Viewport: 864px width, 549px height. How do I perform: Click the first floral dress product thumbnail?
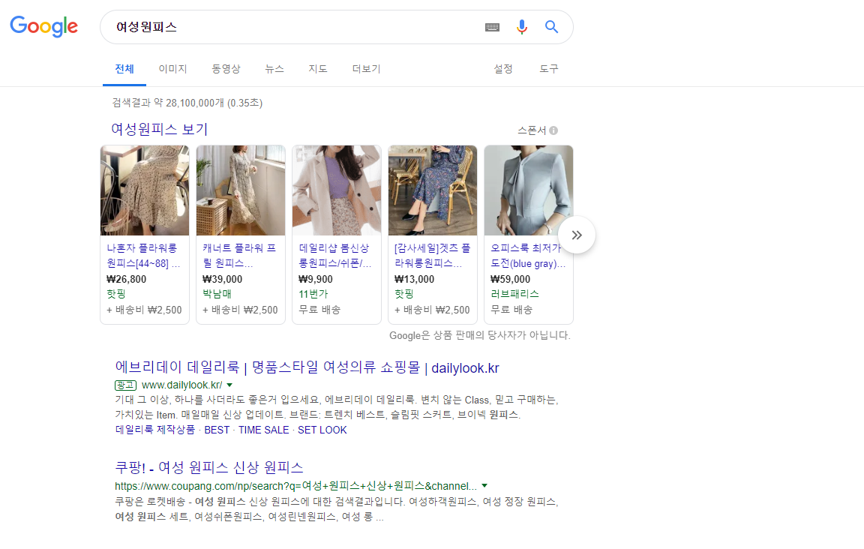click(x=144, y=190)
